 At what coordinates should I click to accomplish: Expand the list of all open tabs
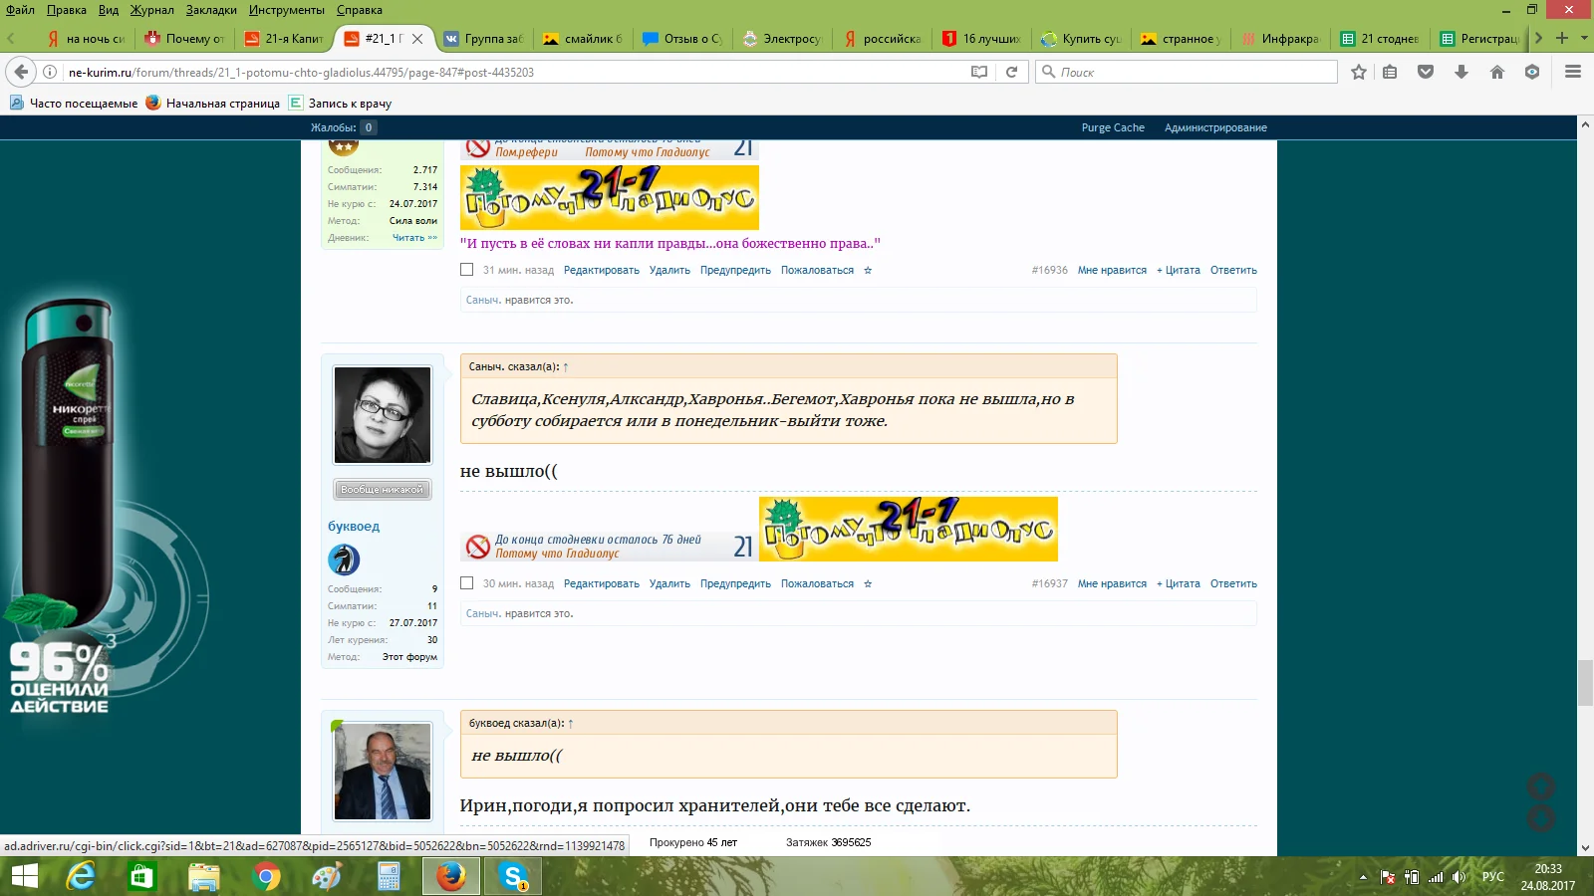pyautogui.click(x=1584, y=38)
